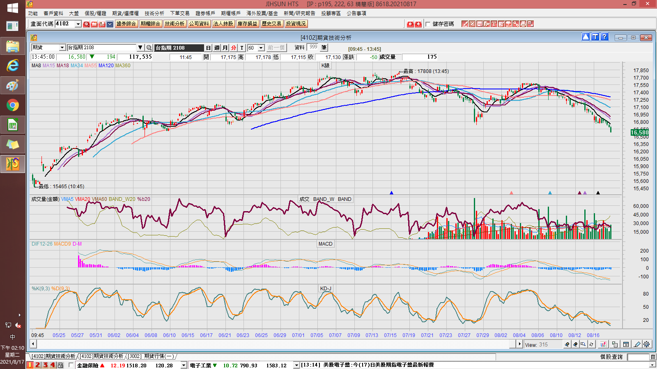Click the lock icon in bottom status bar
Image resolution: width=657 pixels, height=369 pixels.
[60, 365]
